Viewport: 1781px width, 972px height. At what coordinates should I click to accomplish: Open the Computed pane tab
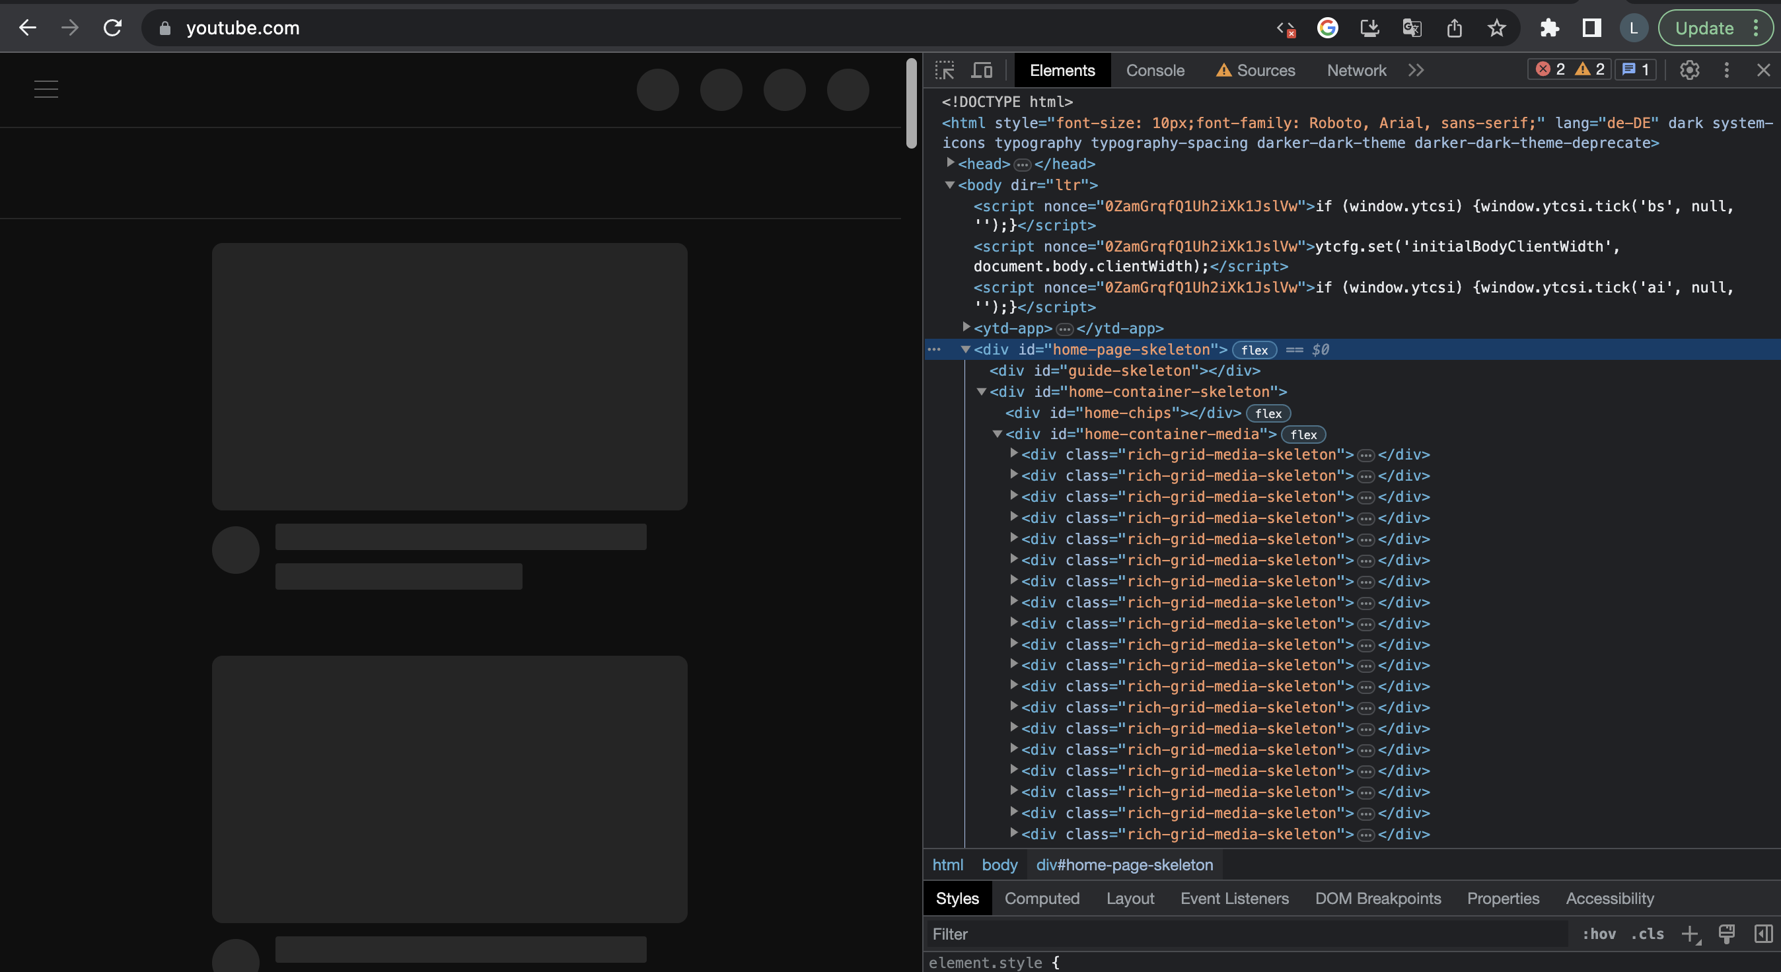pos(1042,898)
